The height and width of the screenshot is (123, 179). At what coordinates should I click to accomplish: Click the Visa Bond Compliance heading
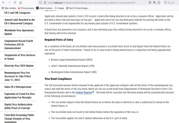[58, 79]
